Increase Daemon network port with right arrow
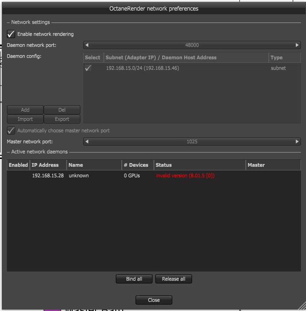 coord(297,45)
